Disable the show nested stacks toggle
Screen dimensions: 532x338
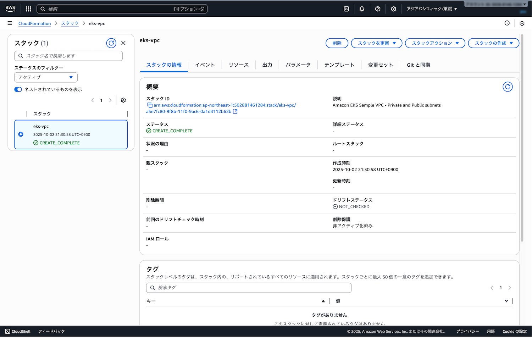[18, 89]
